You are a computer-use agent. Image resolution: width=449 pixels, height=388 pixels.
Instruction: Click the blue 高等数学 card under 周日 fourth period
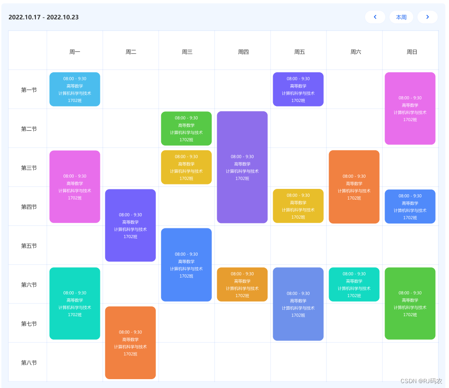[x=409, y=206]
